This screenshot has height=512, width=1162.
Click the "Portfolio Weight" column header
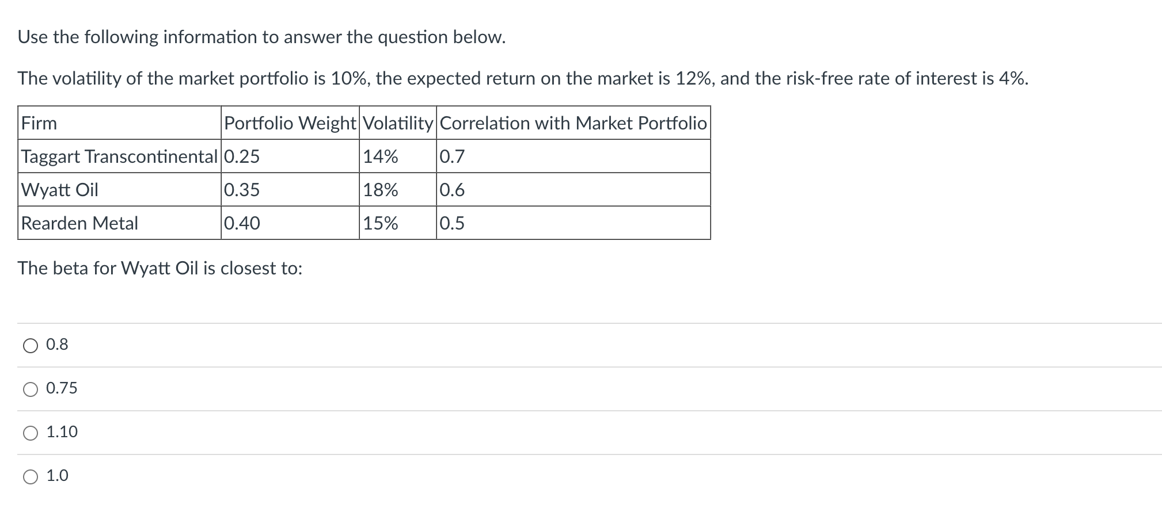[x=290, y=123]
